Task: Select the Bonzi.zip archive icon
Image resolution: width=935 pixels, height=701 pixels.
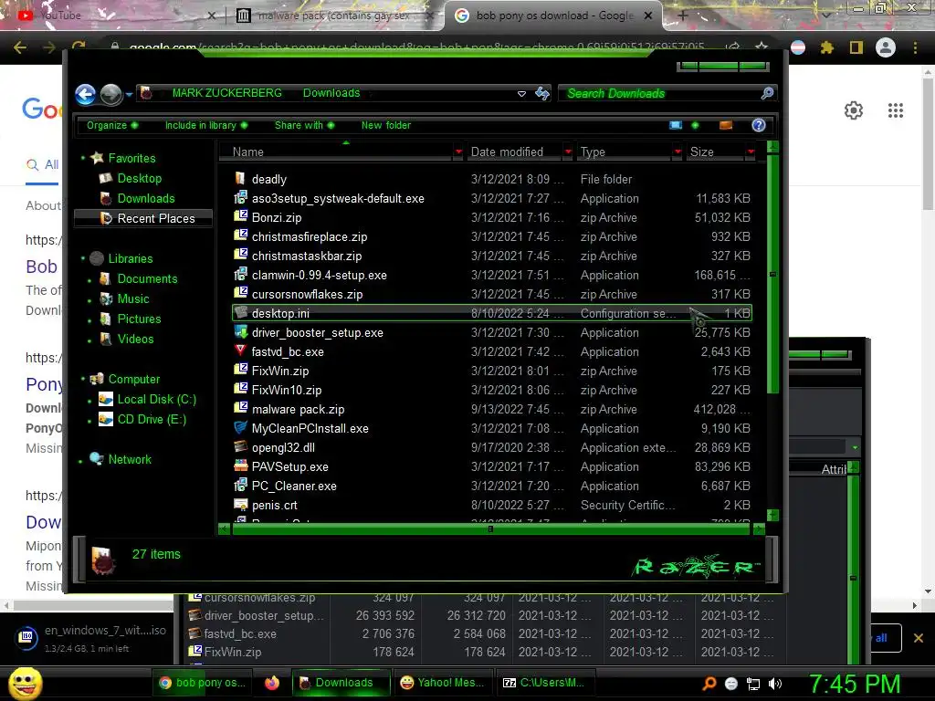Action: tap(240, 216)
